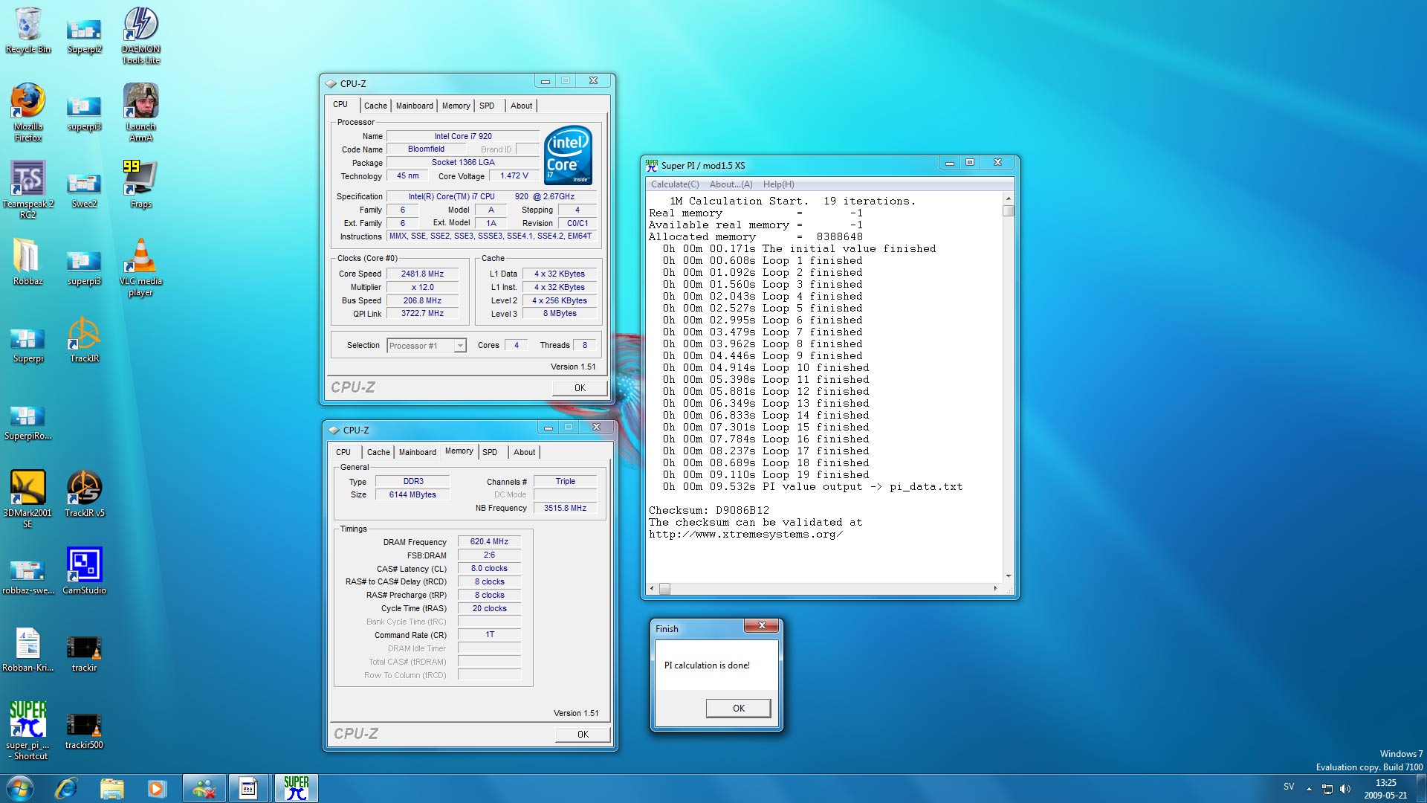Open SPD tab in bottom CPU-Z window
The image size is (1427, 803).
(x=490, y=452)
